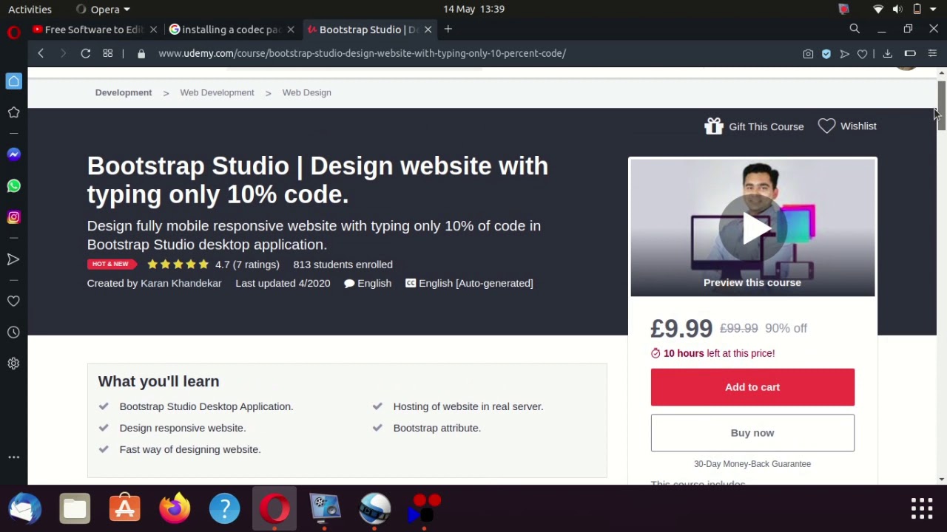Go back to the previous page
Image resolution: width=947 pixels, height=532 pixels.
(41, 53)
